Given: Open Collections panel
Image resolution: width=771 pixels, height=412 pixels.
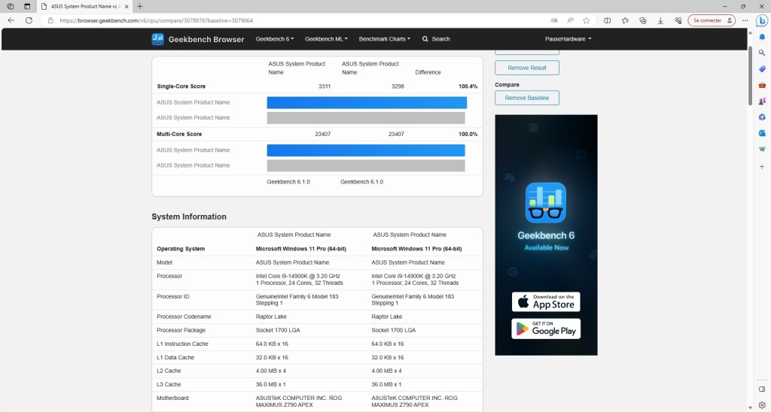Looking at the screenshot, I should [643, 20].
